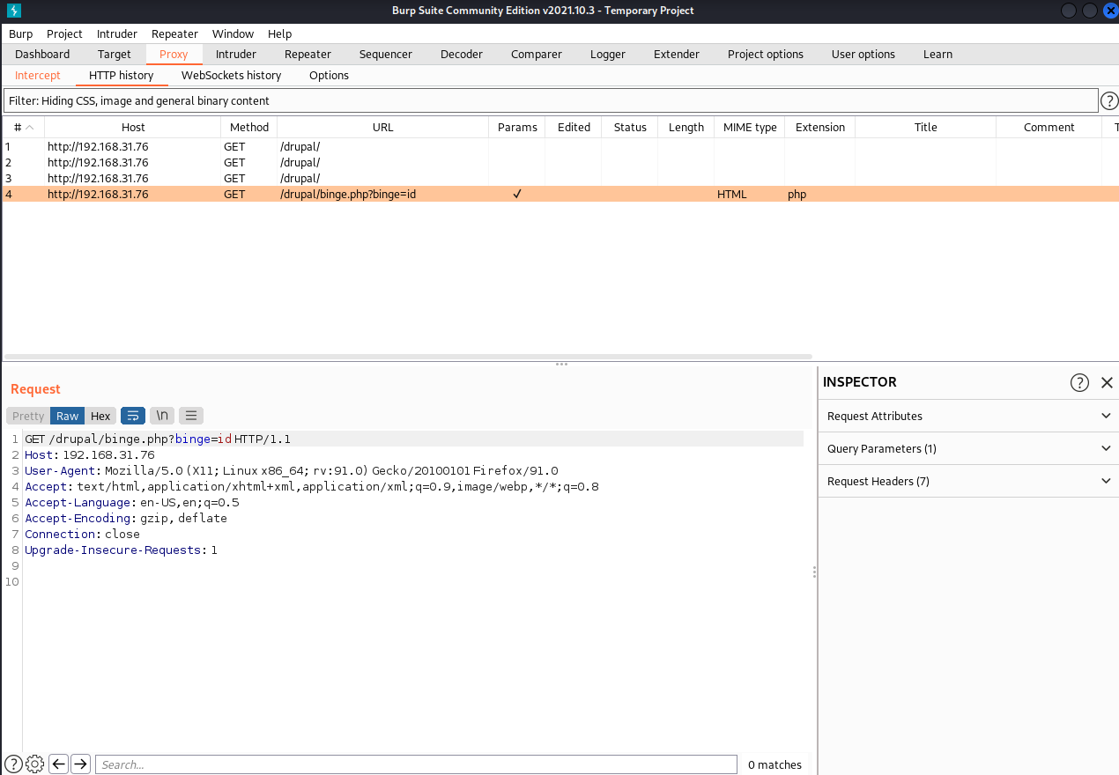The image size is (1119, 775).
Task: Select history row 1 GET /drupal/
Action: 560,146
